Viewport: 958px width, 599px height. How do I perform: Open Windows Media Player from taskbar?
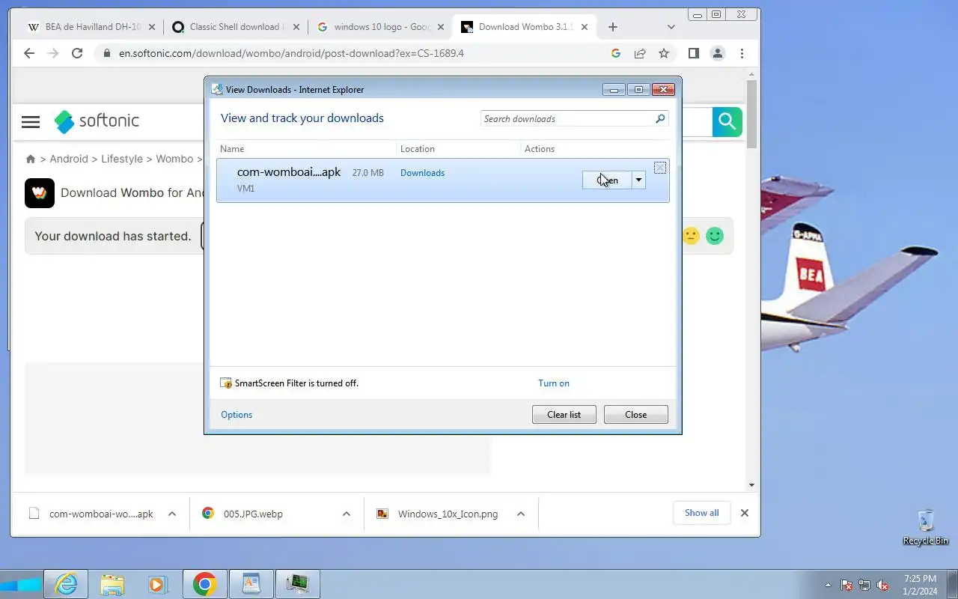point(158,584)
